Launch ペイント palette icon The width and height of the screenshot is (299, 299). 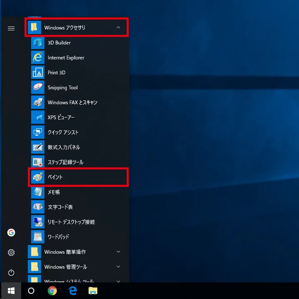pos(37,177)
